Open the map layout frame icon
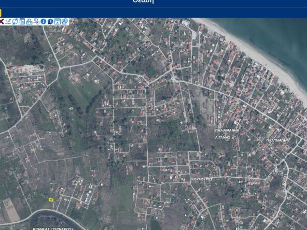 pos(58,21)
